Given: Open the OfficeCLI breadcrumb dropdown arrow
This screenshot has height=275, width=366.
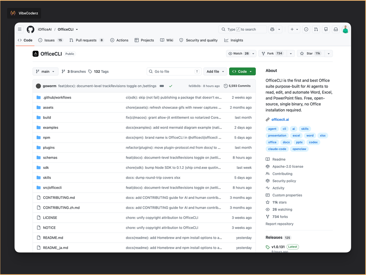Looking at the screenshot, I should [x=77, y=29].
